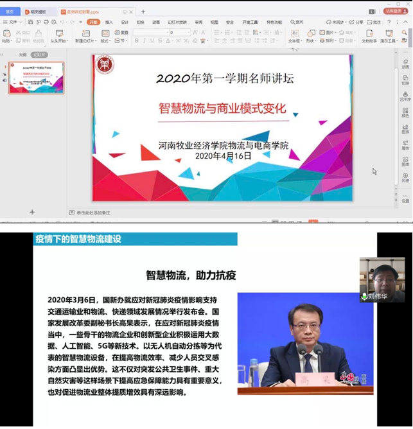Open the 动画 Animation ribbon tab
The height and width of the screenshot is (429, 413).
[156, 22]
